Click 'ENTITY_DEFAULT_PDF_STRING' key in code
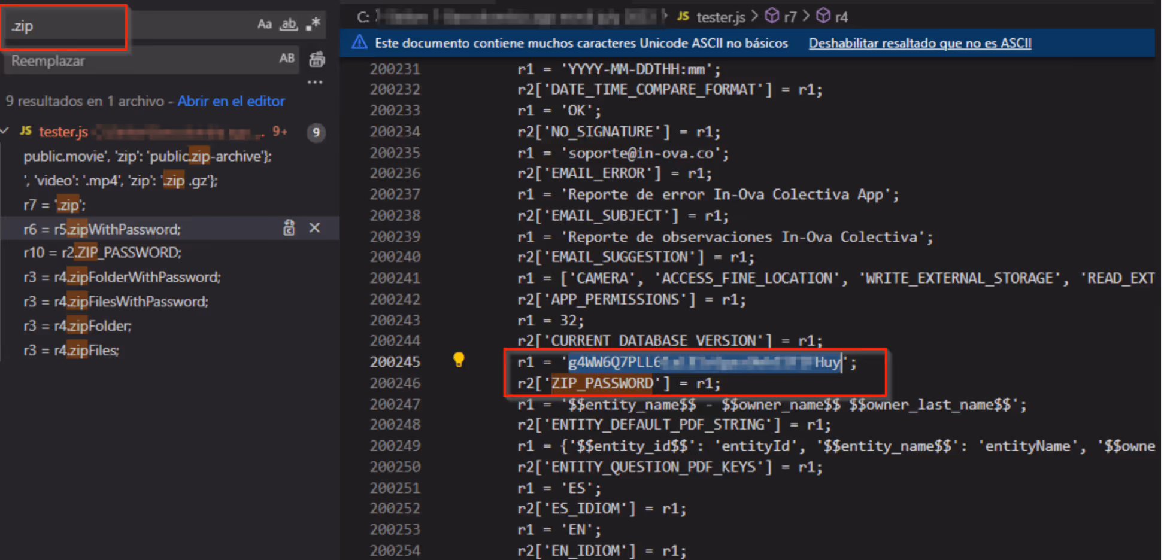 point(658,425)
